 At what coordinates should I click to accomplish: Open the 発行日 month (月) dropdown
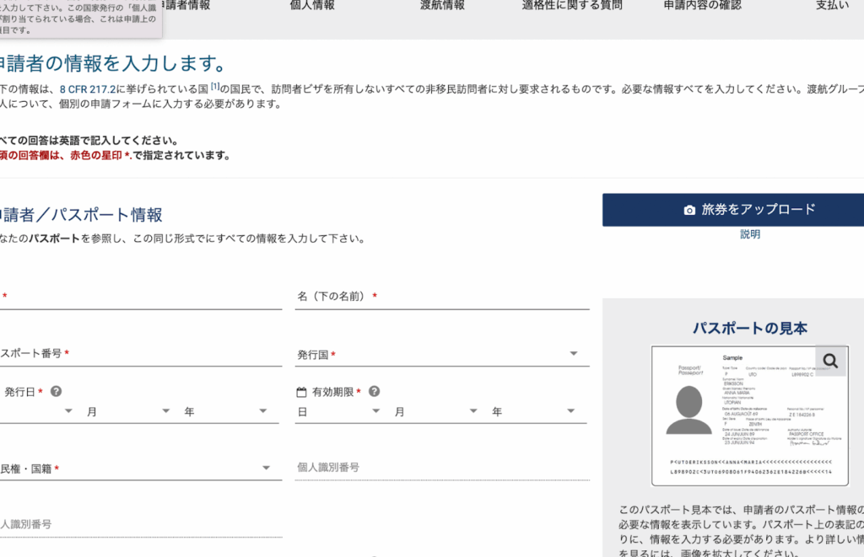click(x=127, y=412)
